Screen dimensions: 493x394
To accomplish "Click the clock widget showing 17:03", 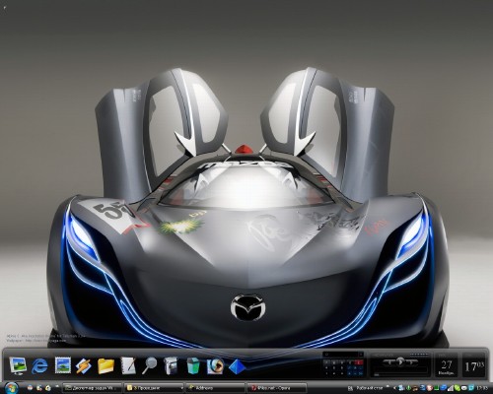I will pos(474,365).
